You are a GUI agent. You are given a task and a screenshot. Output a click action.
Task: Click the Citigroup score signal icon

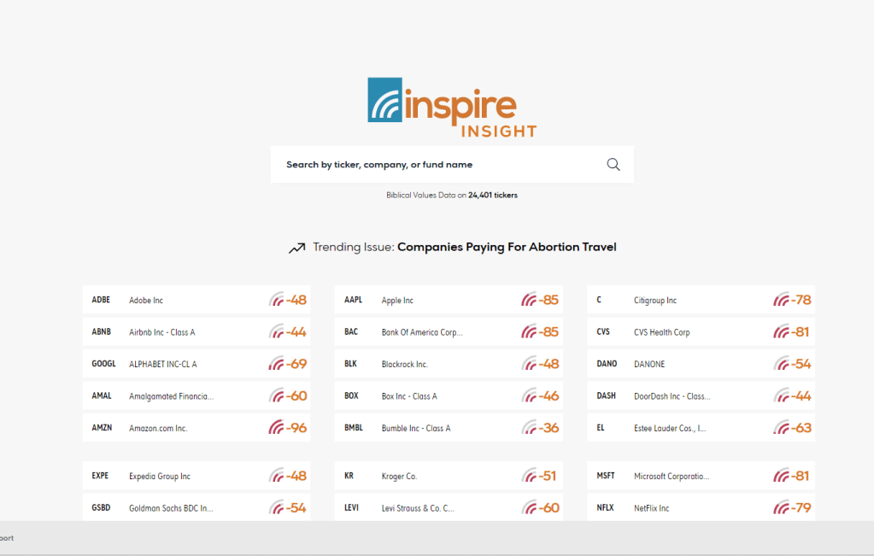coord(781,300)
